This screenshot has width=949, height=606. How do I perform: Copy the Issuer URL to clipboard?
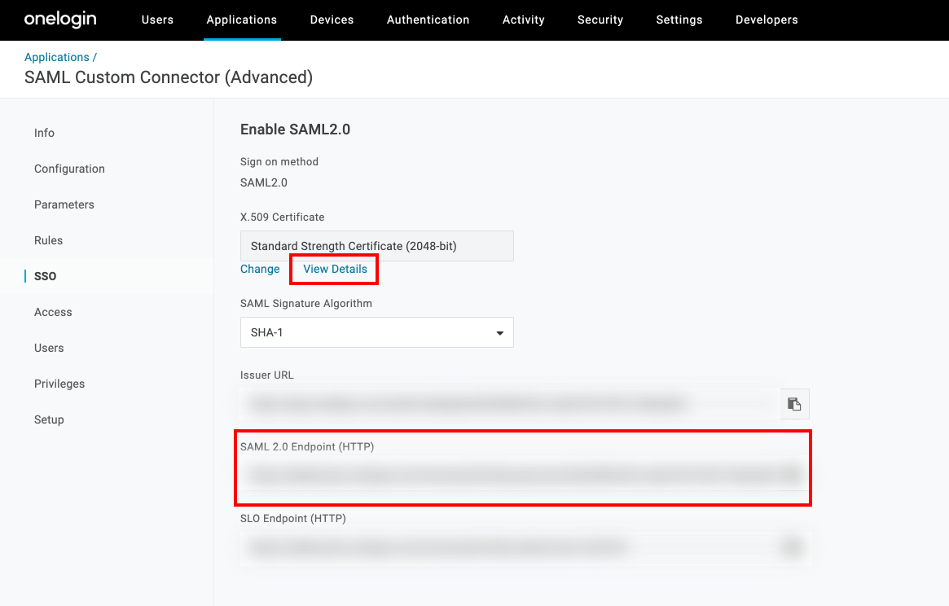pyautogui.click(x=794, y=404)
